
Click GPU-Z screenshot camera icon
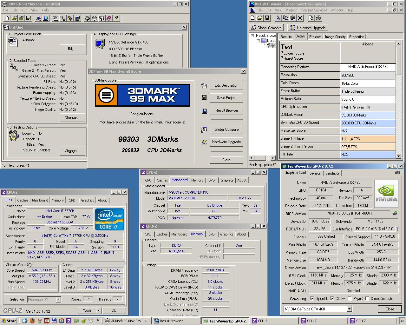click(x=397, y=173)
